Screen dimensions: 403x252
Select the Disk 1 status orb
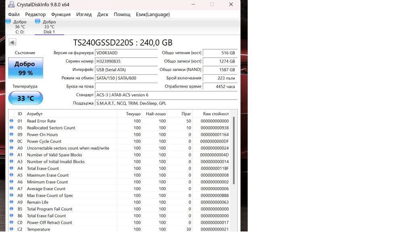(x=37, y=21)
